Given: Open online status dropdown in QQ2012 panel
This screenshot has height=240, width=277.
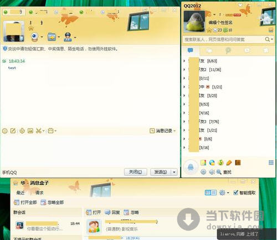Looking at the screenshot, I should click(214, 14).
